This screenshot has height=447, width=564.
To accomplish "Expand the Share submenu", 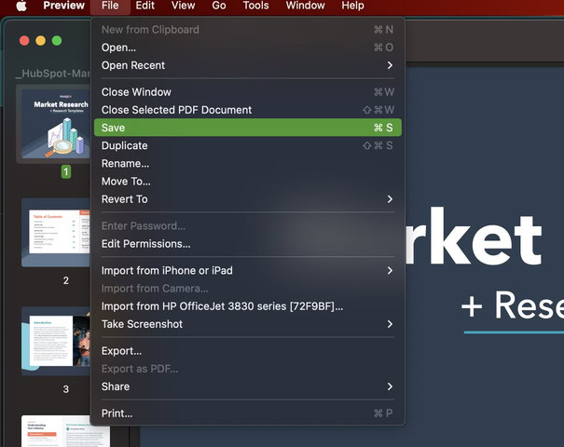I will pyautogui.click(x=247, y=386).
